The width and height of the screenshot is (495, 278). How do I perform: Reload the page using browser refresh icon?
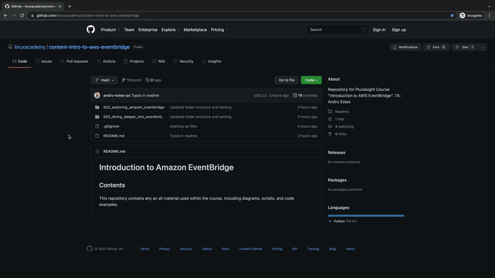point(22,15)
